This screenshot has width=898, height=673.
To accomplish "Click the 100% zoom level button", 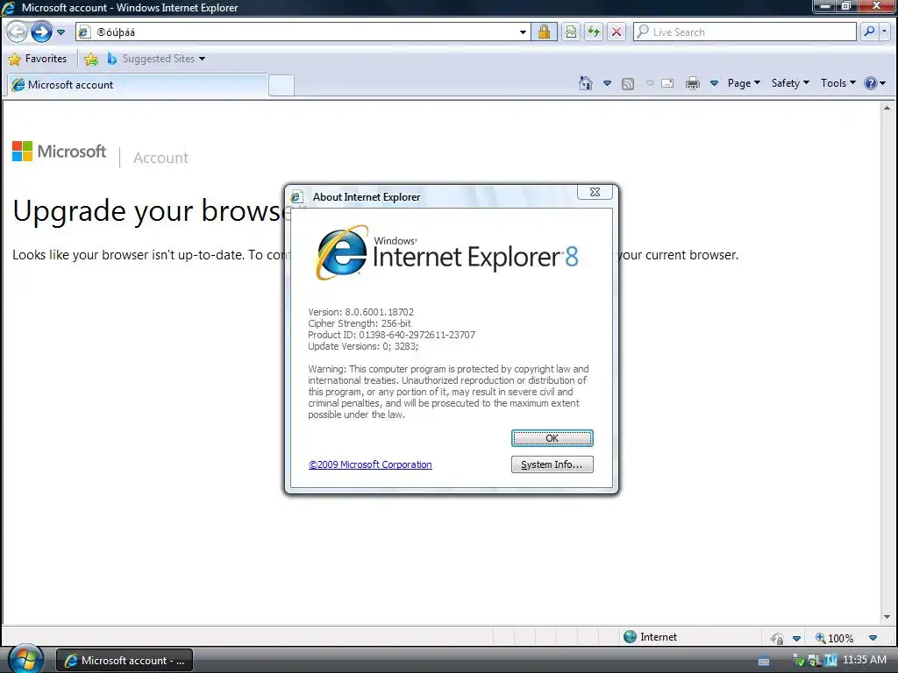I will [835, 638].
